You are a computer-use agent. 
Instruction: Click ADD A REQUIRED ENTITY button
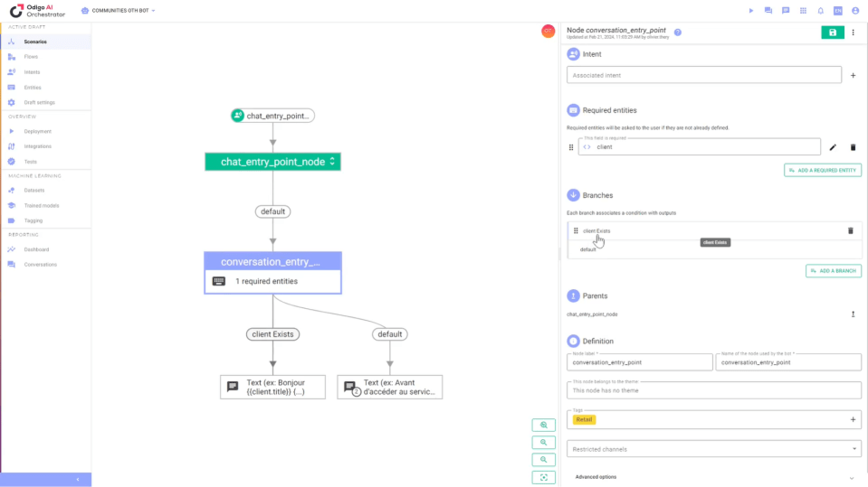823,170
